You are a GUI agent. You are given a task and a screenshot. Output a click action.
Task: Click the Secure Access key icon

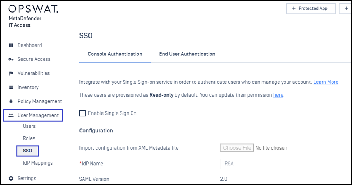tap(11, 59)
